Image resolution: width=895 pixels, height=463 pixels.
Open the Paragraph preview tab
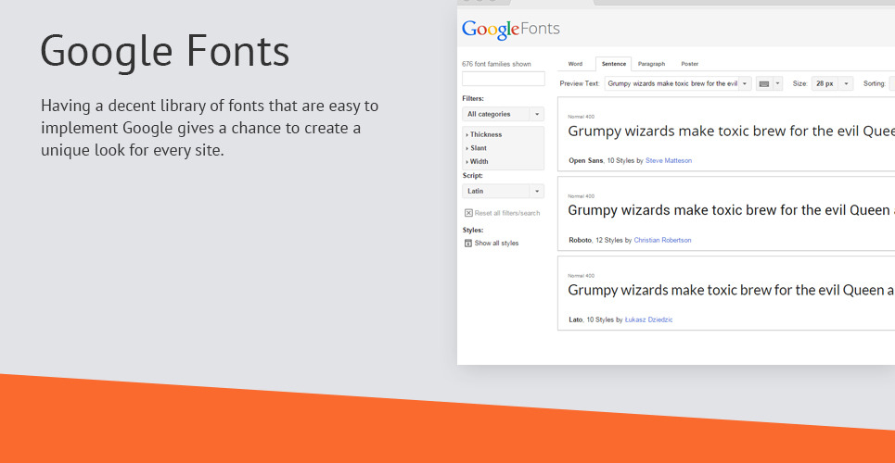[x=651, y=64]
